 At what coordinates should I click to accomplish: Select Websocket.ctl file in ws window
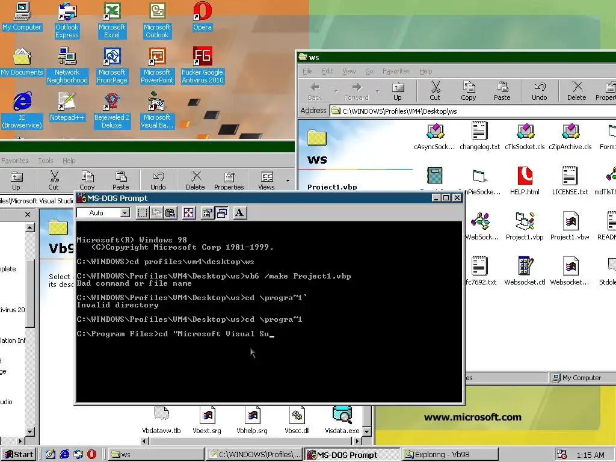pos(525,272)
